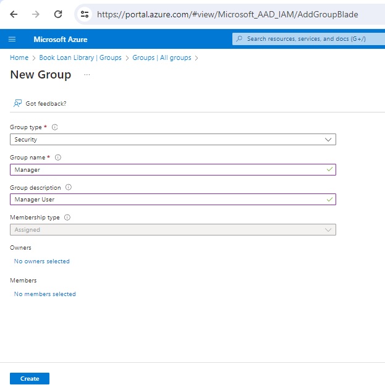385x390 pixels.
Task: Click the Microsoft Azure logo text
Action: pyautogui.click(x=61, y=40)
